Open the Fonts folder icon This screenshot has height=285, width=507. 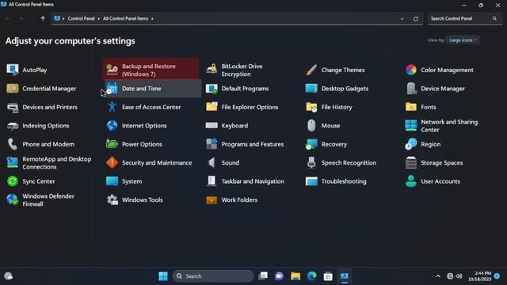tap(411, 107)
